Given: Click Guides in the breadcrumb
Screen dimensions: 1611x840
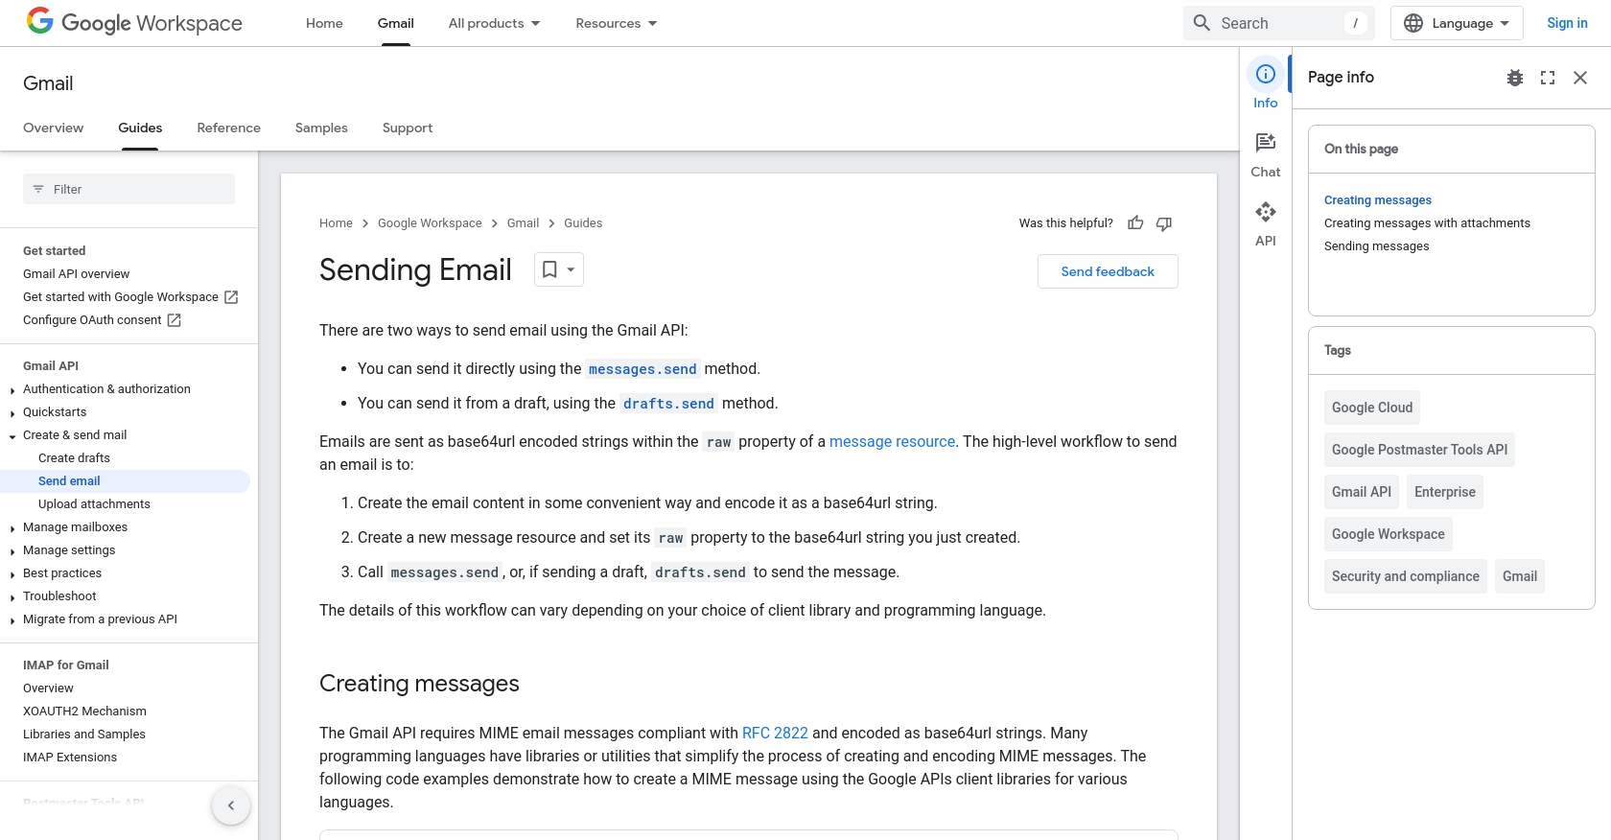Looking at the screenshot, I should point(583,223).
